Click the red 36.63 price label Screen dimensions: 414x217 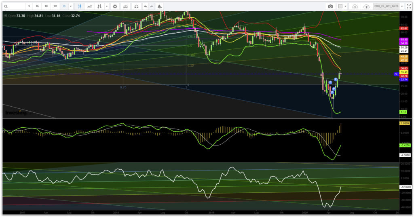click(404, 68)
